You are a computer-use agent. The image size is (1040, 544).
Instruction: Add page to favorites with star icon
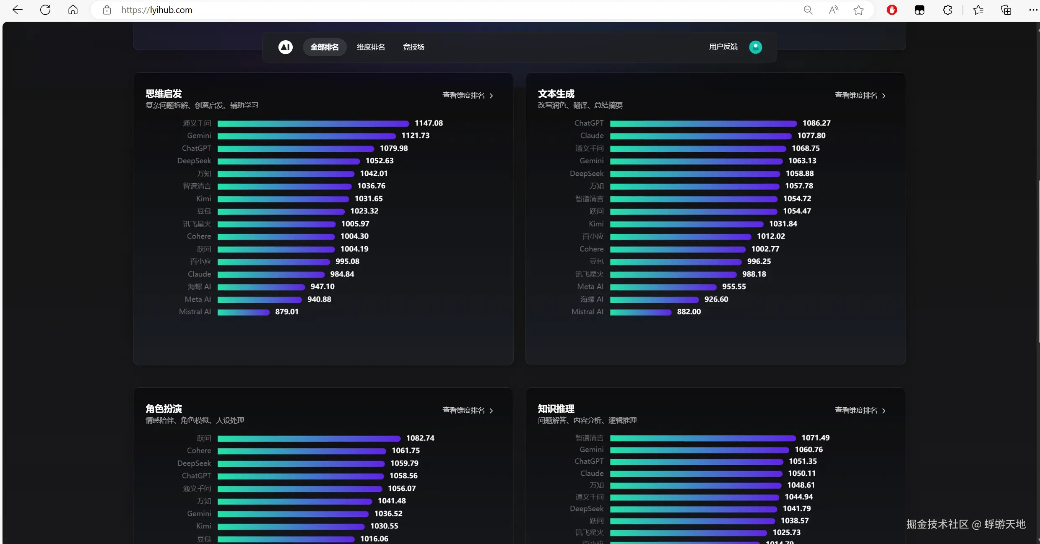click(x=858, y=10)
